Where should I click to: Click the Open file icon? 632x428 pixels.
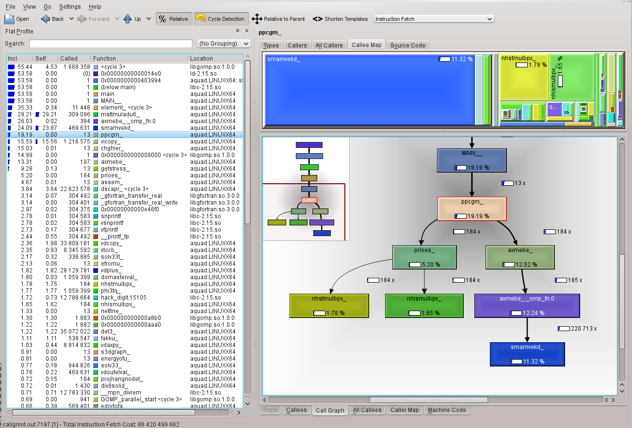[x=9, y=19]
